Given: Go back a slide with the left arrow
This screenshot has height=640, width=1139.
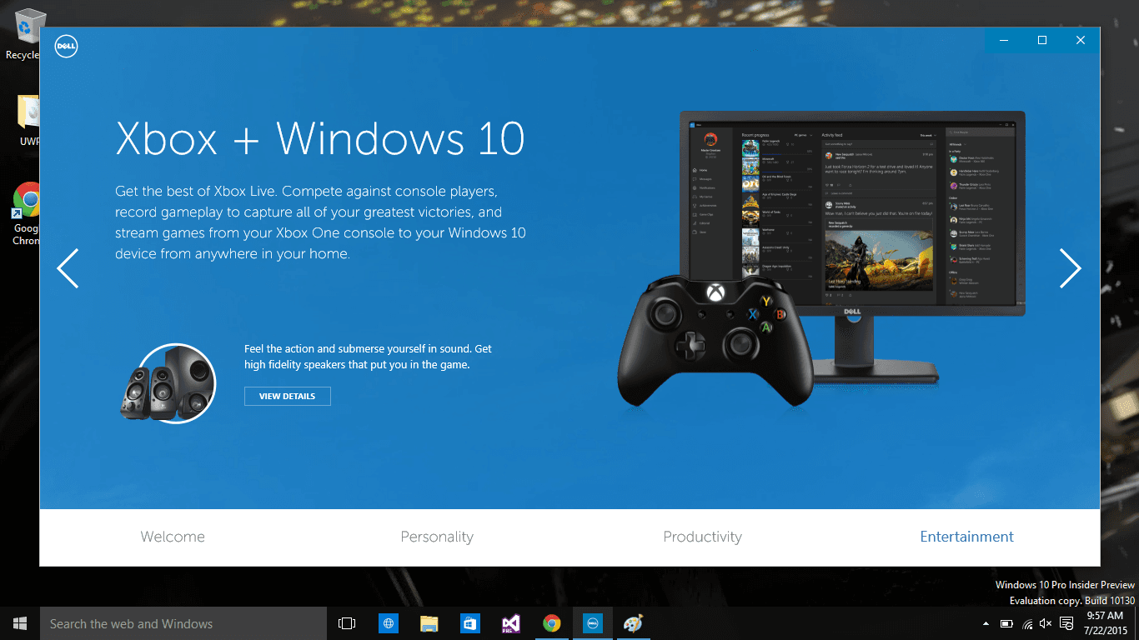Looking at the screenshot, I should click(x=68, y=268).
